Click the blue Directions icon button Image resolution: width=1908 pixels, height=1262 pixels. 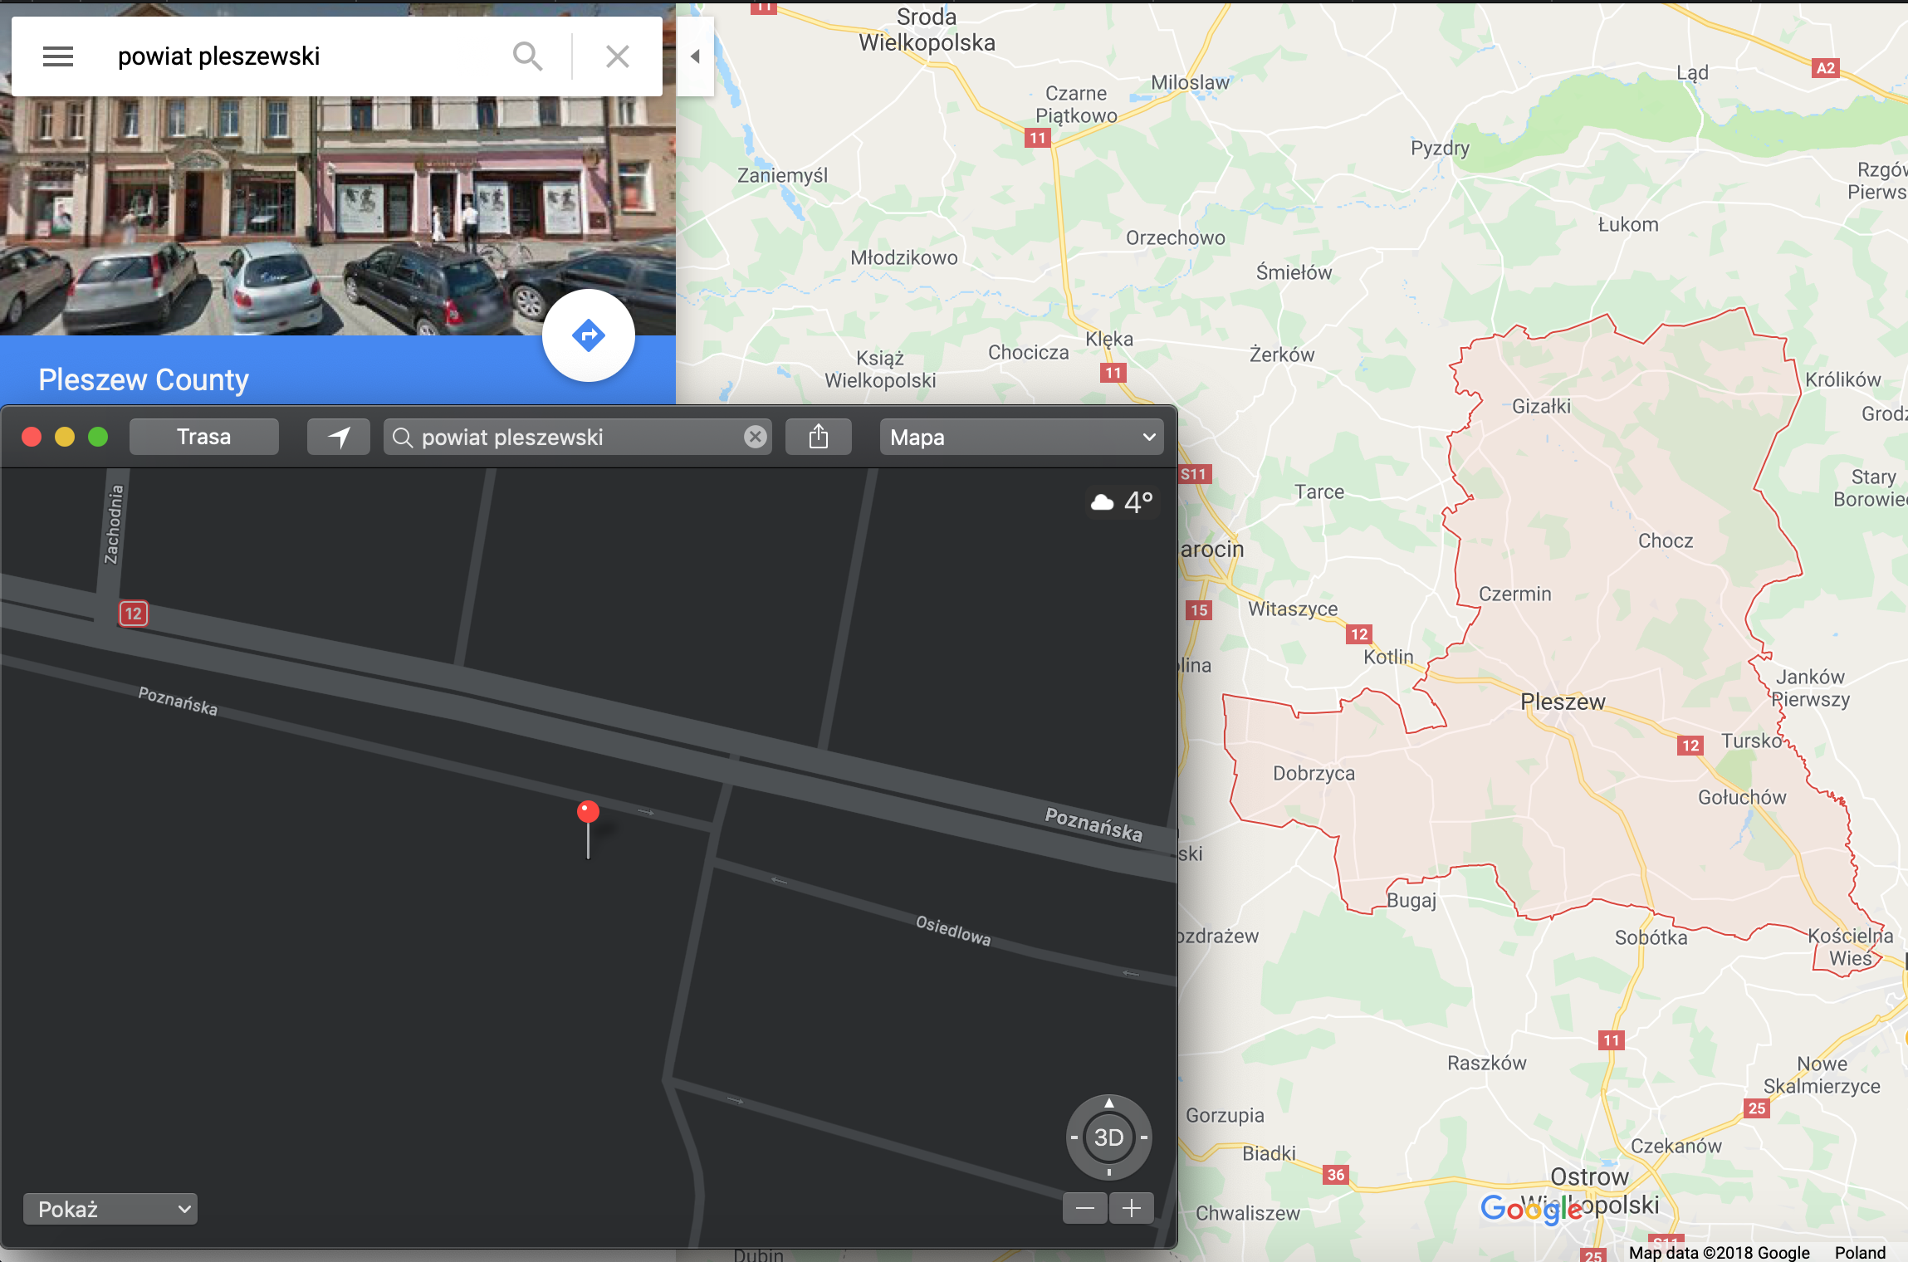tap(589, 335)
